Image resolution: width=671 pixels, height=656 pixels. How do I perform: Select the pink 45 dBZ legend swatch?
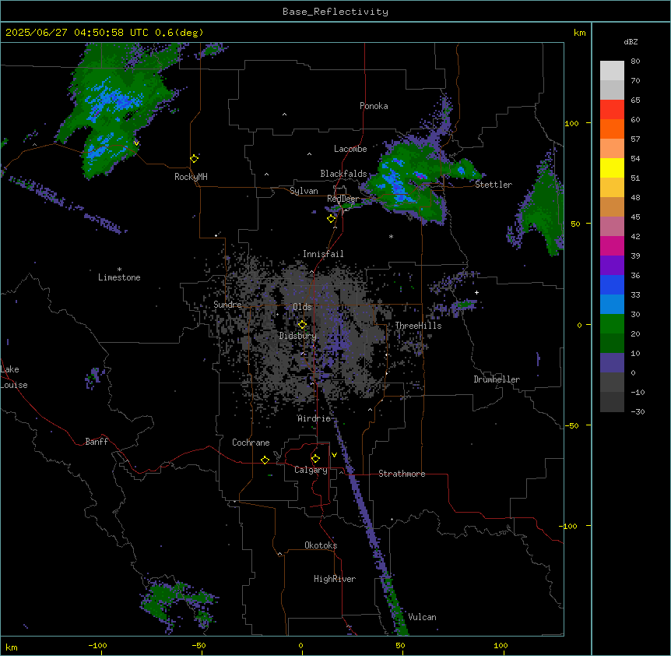[612, 227]
